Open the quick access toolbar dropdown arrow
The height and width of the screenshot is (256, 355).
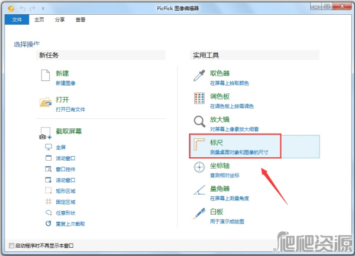tap(43, 9)
